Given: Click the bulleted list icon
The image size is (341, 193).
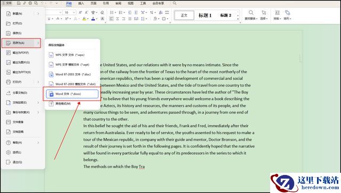Looking at the screenshot, I should (x=112, y=13).
